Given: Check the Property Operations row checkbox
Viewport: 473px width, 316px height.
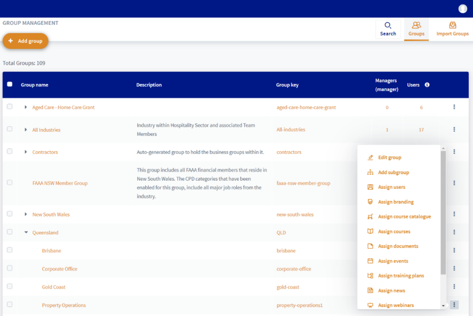Looking at the screenshot, I should [10, 304].
